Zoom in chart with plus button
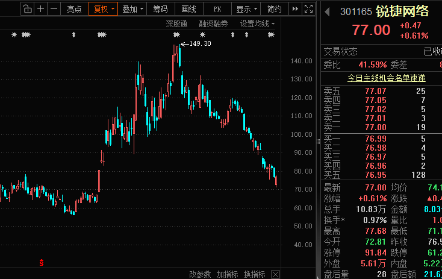The height and width of the screenshot is (279, 442). coord(40,9)
